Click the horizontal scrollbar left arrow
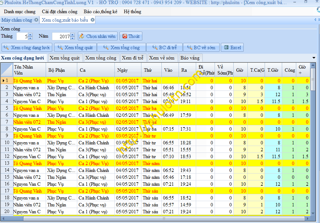The image size is (320, 223). pyautogui.click(x=3, y=219)
